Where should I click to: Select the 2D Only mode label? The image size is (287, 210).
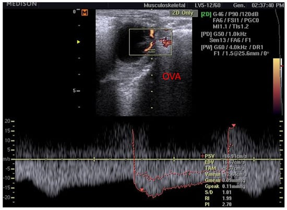click(x=183, y=13)
